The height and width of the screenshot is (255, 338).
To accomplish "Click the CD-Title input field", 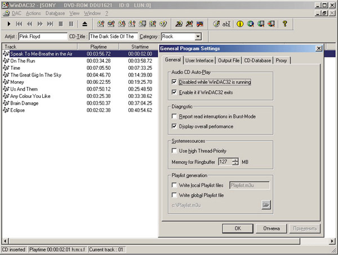I will pyautogui.click(x=113, y=37).
